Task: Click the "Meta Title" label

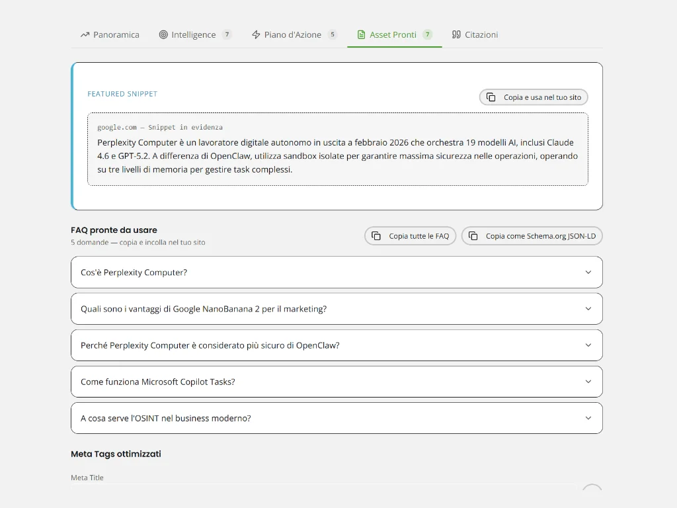Action: tap(87, 478)
